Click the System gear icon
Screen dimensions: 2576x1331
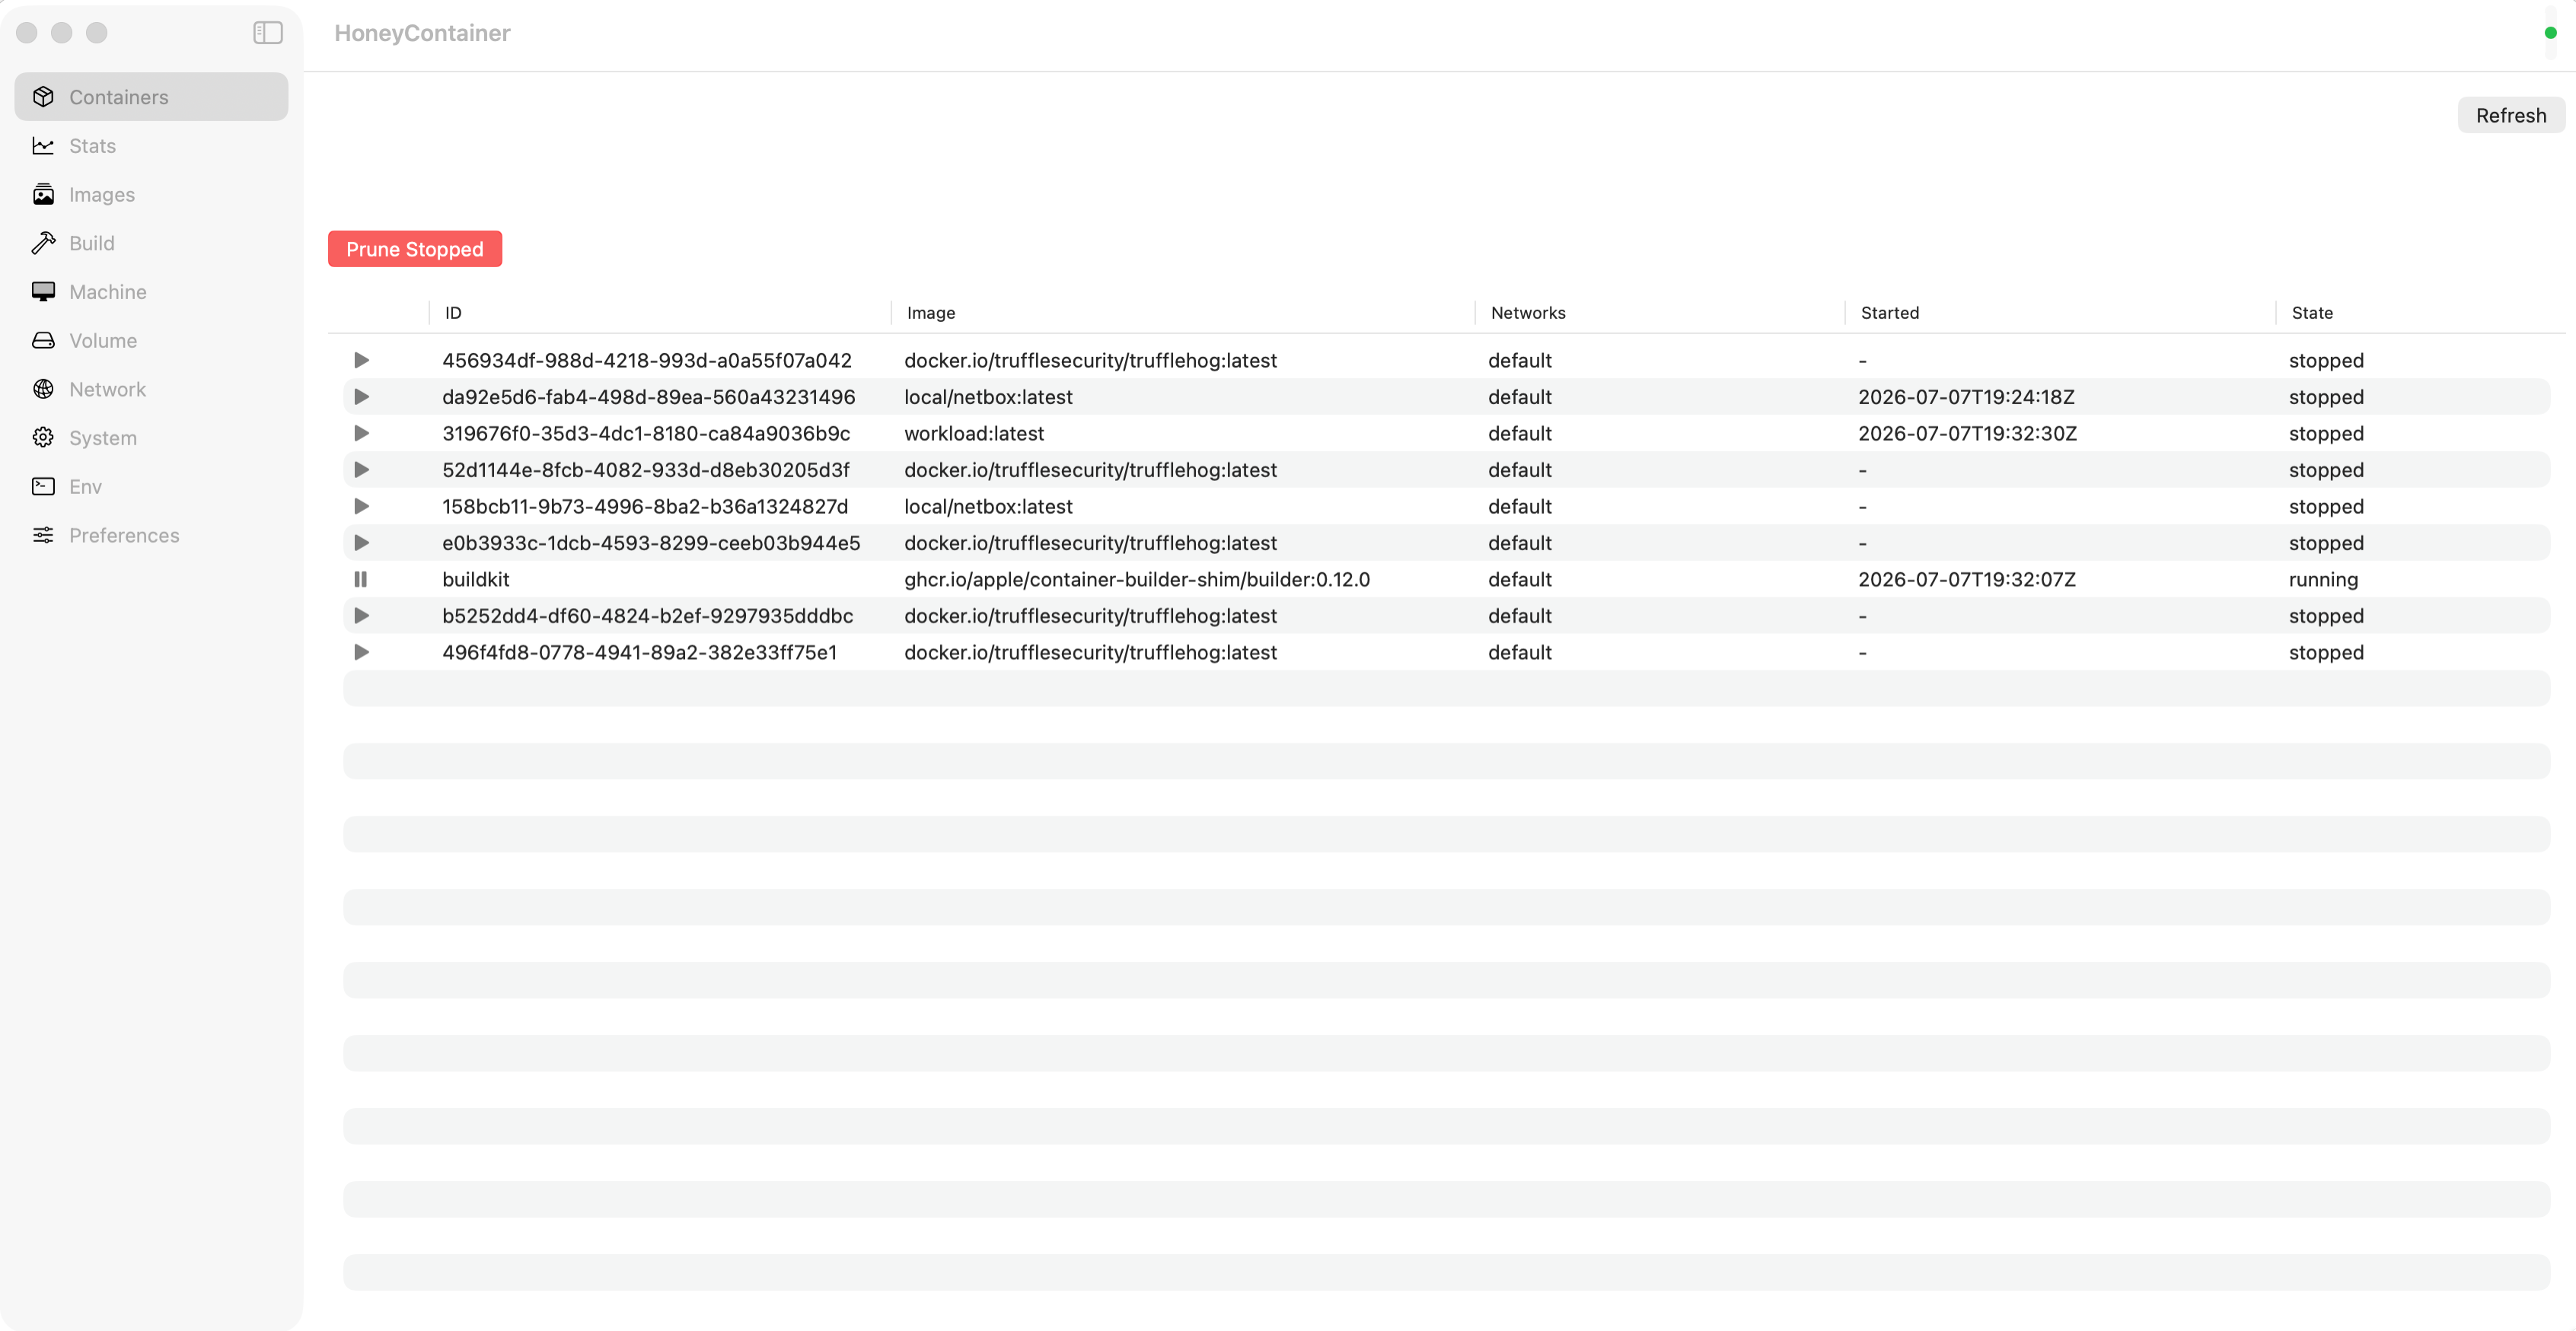43,438
